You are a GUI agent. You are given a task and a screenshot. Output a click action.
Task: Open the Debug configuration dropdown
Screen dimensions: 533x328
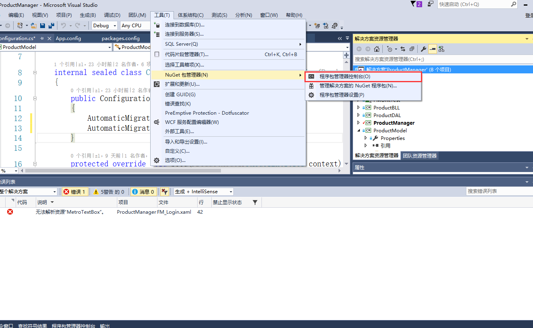tap(104, 25)
